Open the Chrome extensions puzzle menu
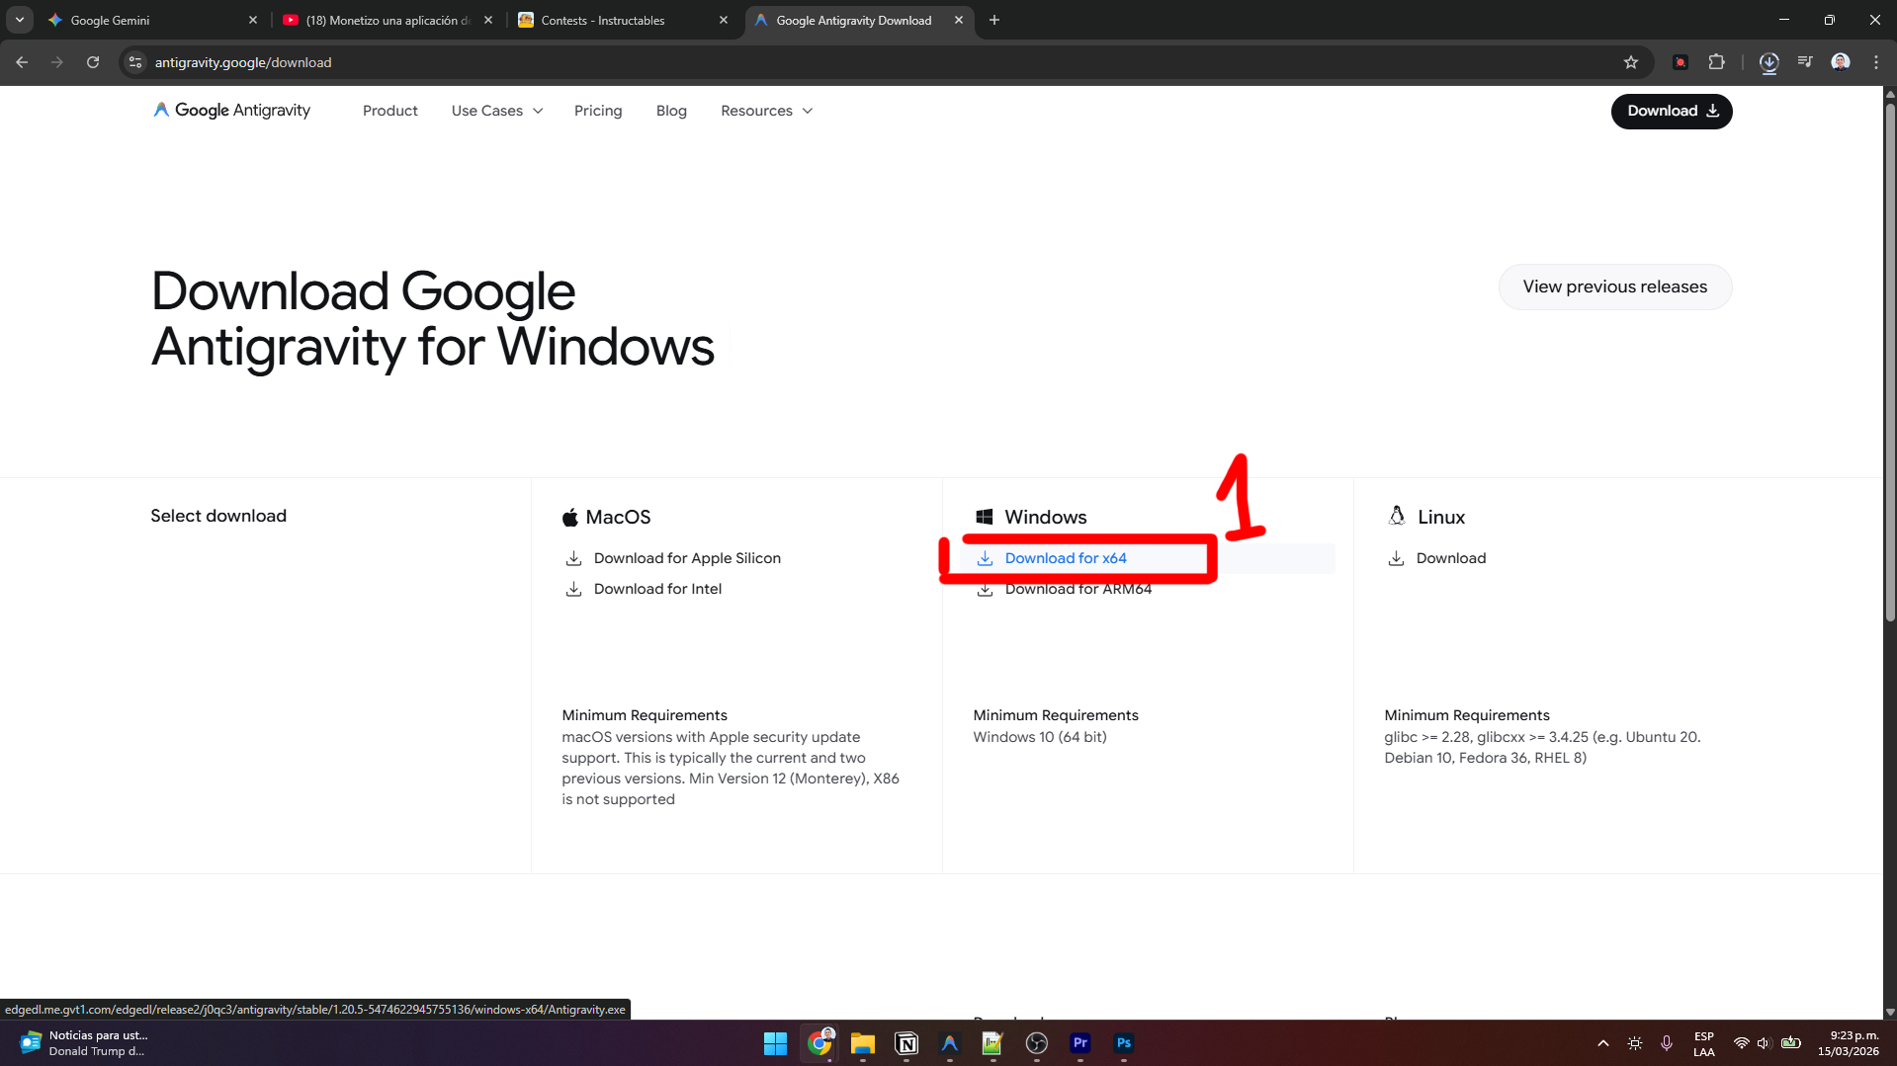The height and width of the screenshot is (1066, 1897). [1717, 62]
